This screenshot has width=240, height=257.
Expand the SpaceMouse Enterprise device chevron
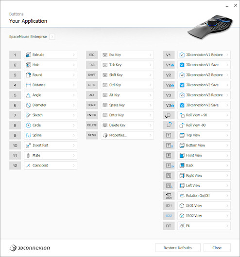(52, 37)
